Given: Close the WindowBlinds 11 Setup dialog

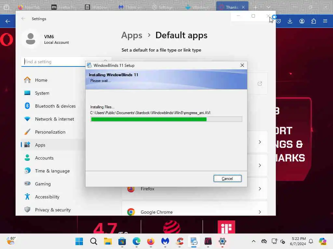Looking at the screenshot, I should pos(242,65).
